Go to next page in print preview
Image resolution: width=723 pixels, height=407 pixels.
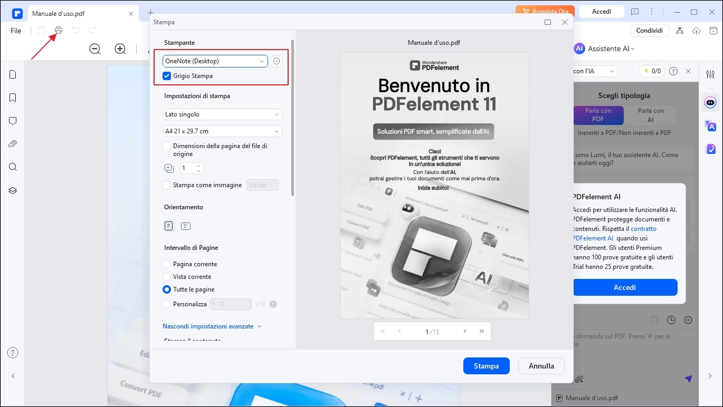coord(465,332)
